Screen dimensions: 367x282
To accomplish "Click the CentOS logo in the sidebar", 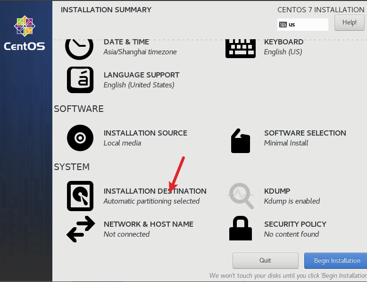I will click(25, 33).
